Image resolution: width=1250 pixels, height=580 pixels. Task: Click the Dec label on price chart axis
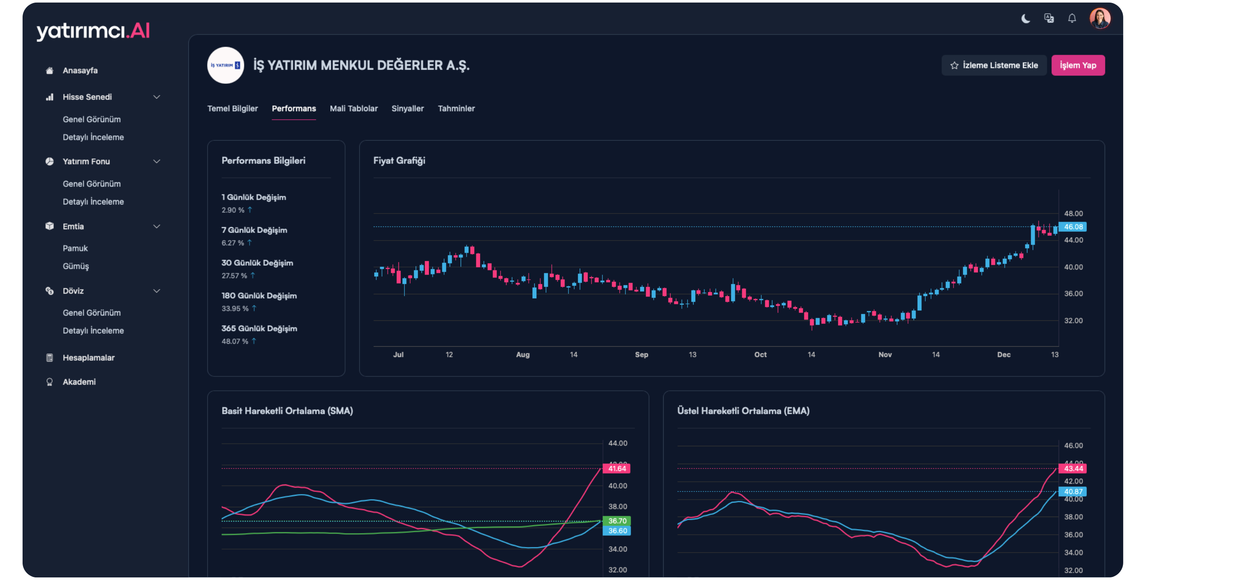pyautogui.click(x=1003, y=355)
